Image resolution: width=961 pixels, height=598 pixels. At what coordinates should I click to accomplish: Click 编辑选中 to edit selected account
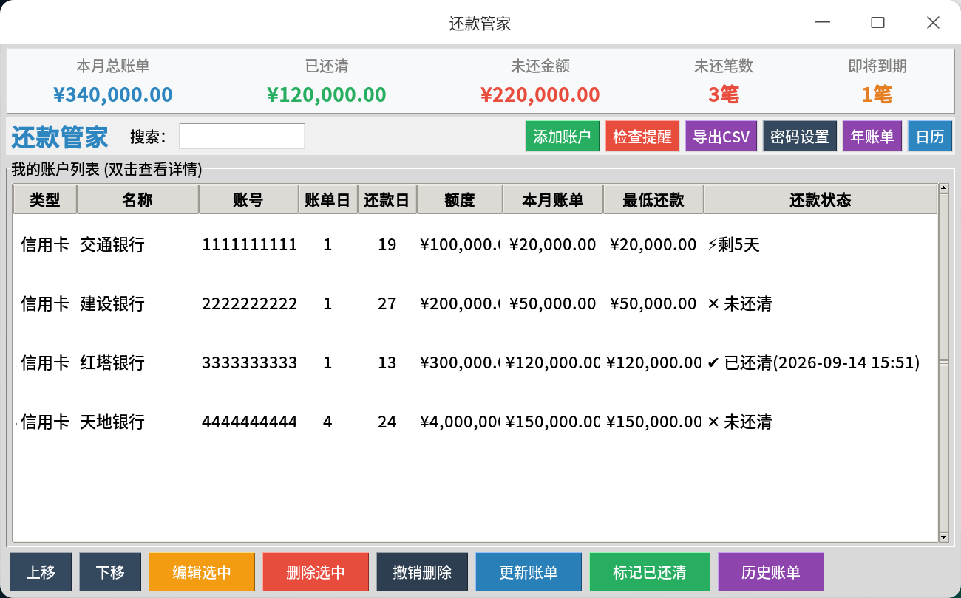coord(202,572)
